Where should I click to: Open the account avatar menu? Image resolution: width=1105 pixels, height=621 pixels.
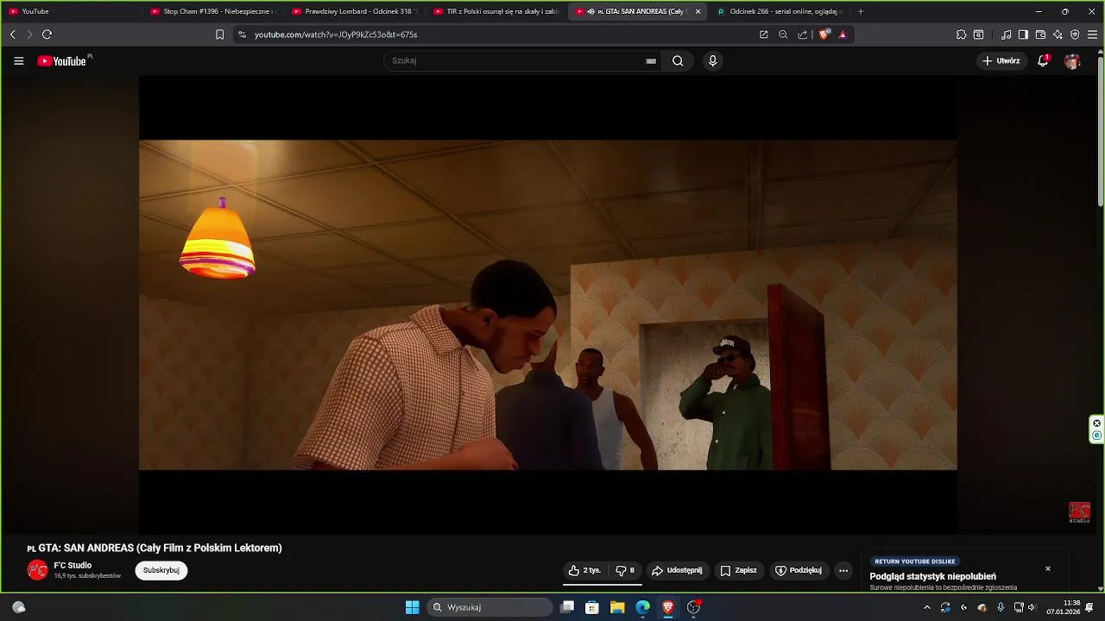pos(1072,61)
